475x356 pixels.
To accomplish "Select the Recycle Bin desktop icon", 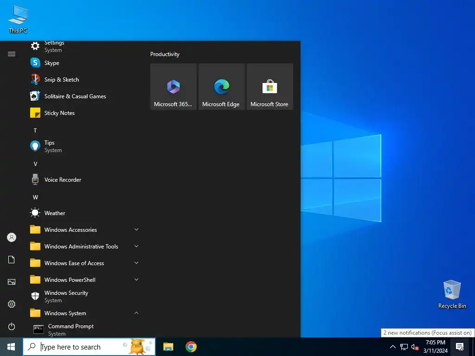I will 452,294.
